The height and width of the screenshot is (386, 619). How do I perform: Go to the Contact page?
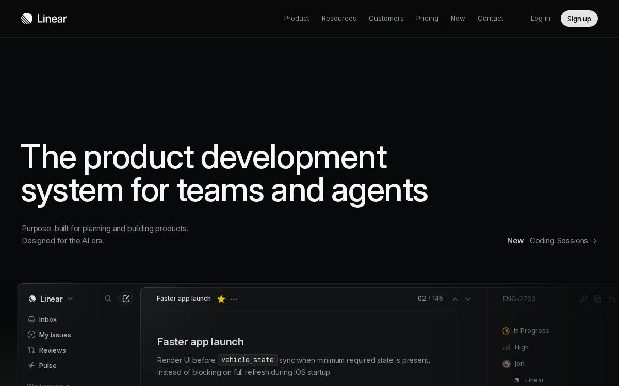491,19
